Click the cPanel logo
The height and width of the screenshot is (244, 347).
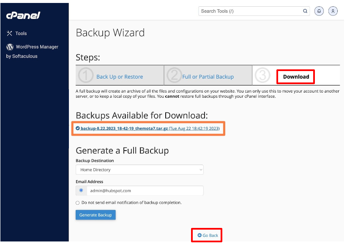click(x=23, y=16)
